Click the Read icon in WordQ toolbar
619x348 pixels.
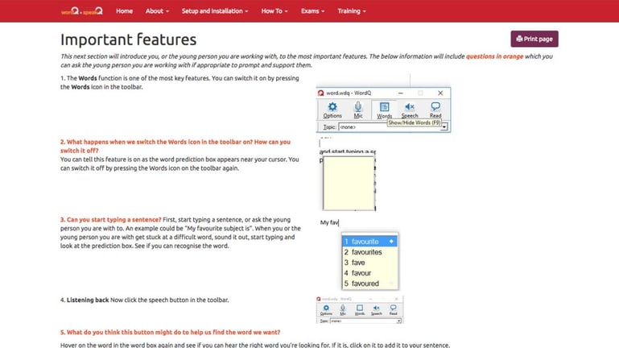435,110
